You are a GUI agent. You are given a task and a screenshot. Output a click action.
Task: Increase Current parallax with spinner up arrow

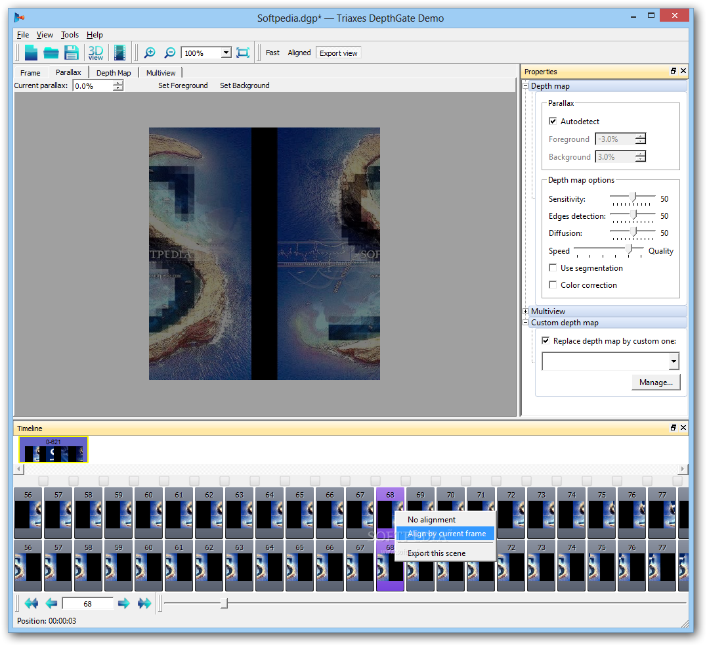(x=118, y=83)
